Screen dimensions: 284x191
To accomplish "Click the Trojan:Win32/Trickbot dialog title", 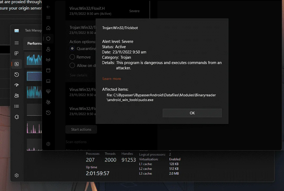I will (120, 28).
